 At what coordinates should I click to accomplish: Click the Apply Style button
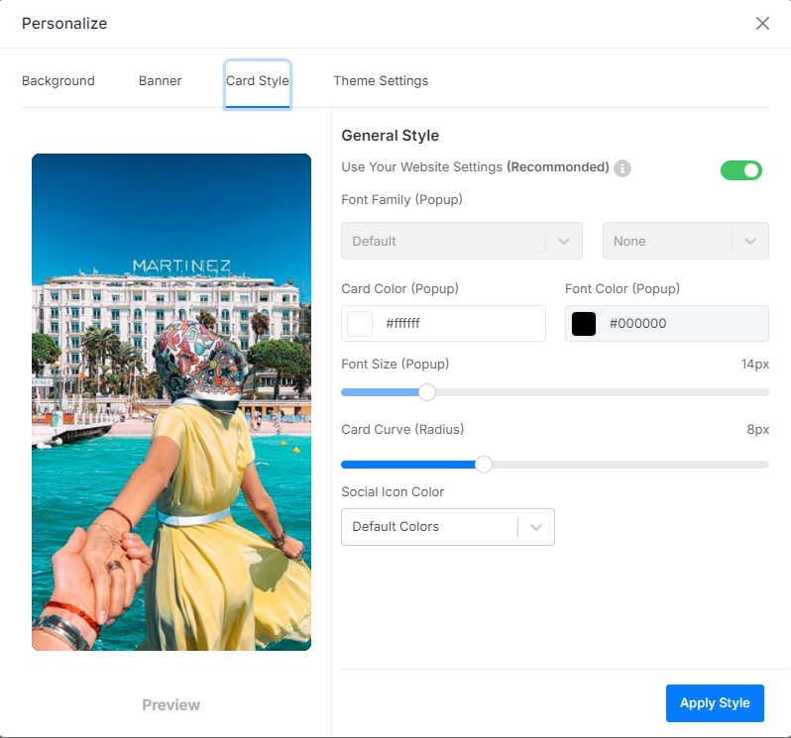715,702
